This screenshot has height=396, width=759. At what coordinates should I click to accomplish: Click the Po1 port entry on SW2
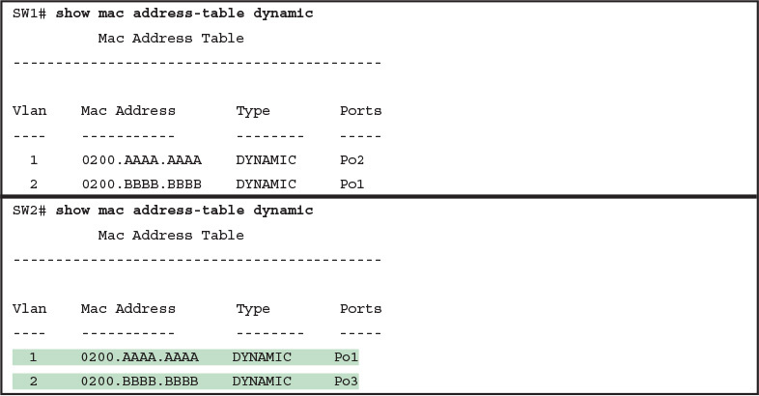[346, 357]
